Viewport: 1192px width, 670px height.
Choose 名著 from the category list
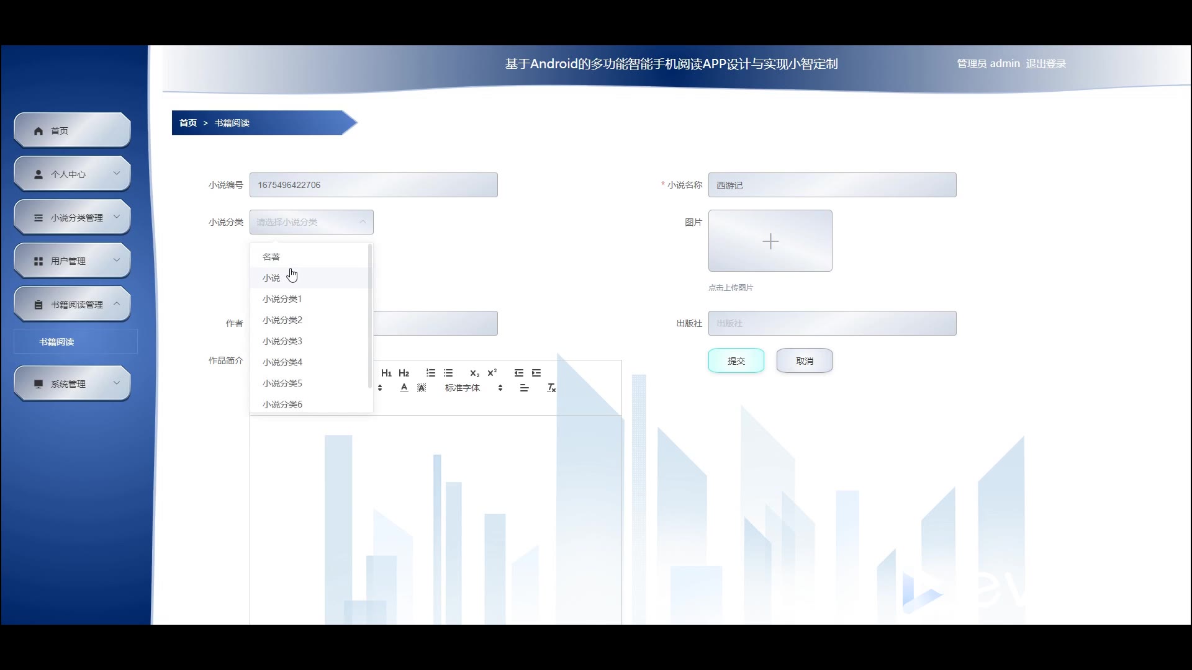[x=271, y=257]
